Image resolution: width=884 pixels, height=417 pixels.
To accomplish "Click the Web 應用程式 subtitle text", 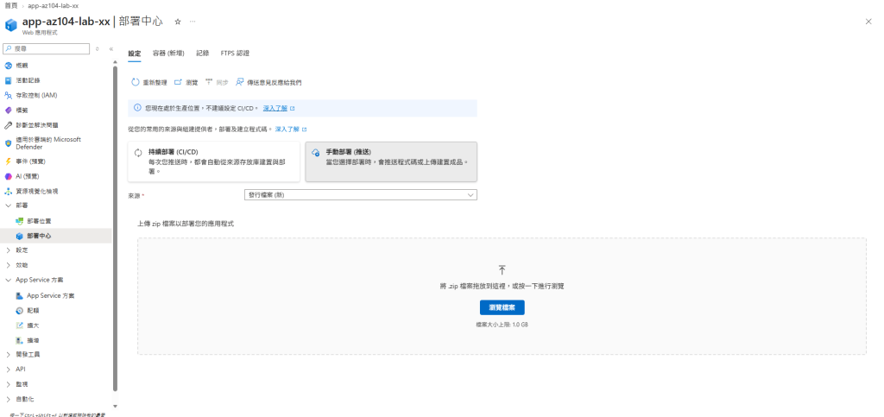I will [40, 33].
